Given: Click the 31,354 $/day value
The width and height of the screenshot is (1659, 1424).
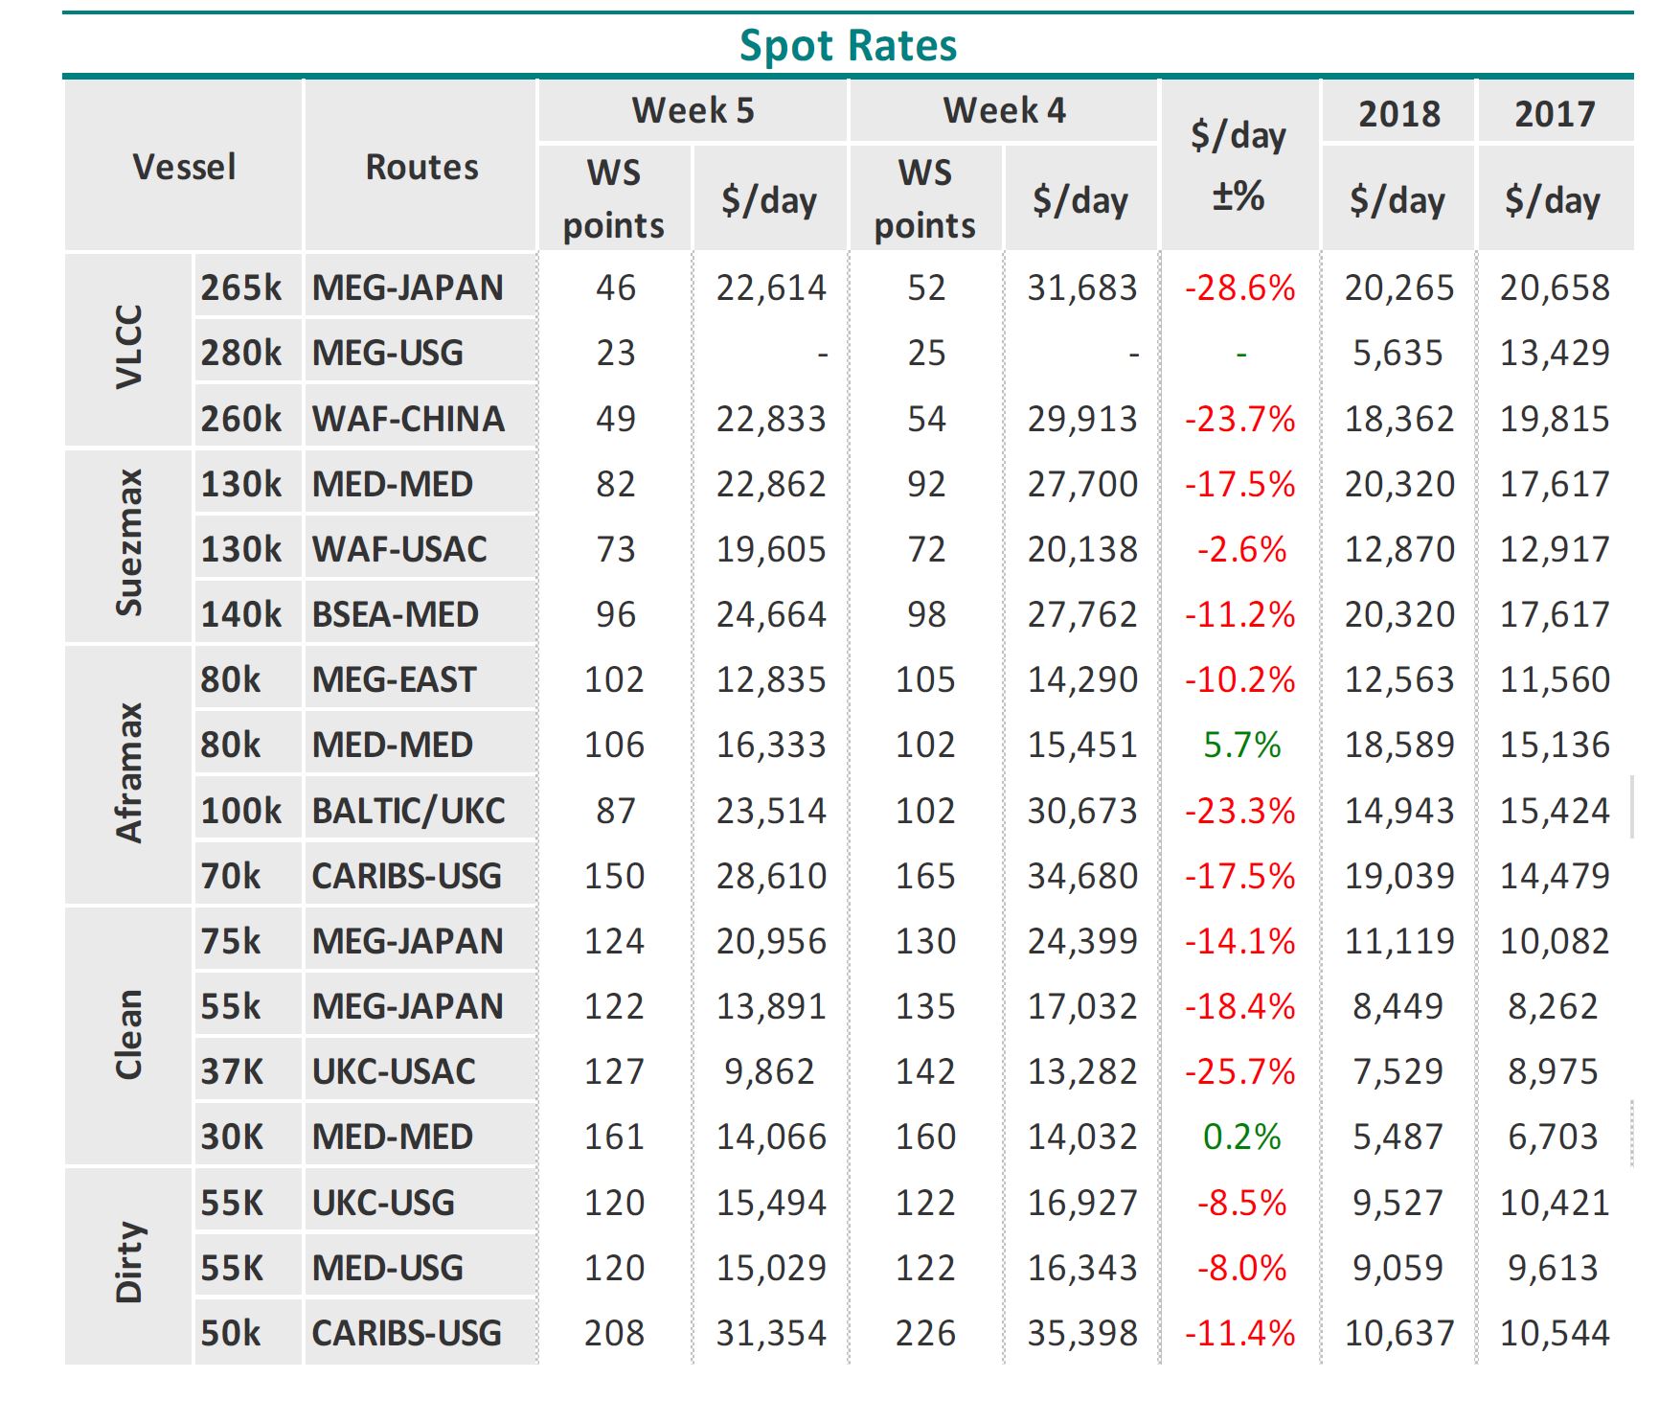Looking at the screenshot, I should pos(771,1333).
